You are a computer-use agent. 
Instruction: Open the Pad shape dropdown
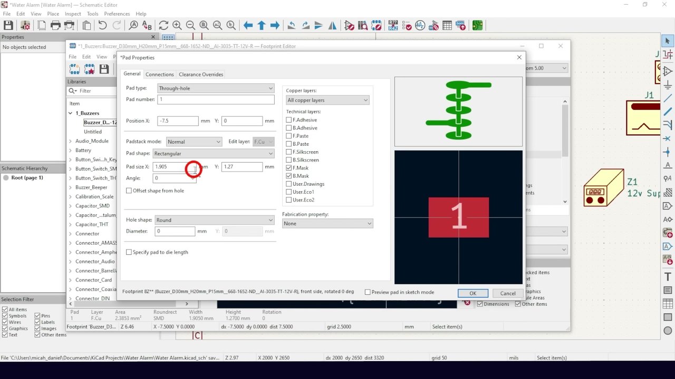(x=214, y=154)
